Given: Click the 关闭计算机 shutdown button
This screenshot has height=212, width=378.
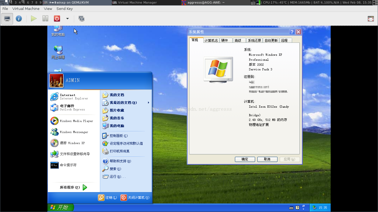Looking at the screenshot, I should (135, 198).
